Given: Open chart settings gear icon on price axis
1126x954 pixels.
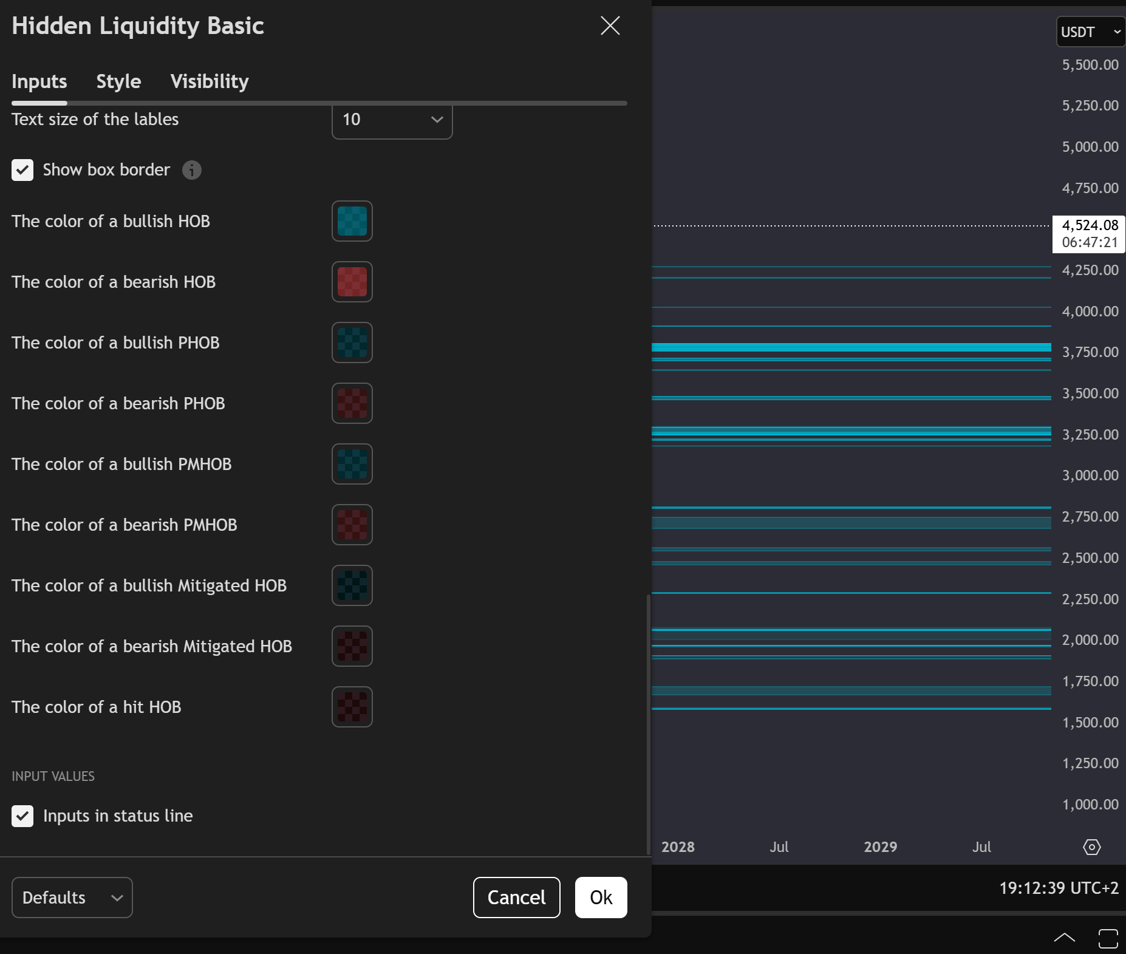Looking at the screenshot, I should 1091,847.
